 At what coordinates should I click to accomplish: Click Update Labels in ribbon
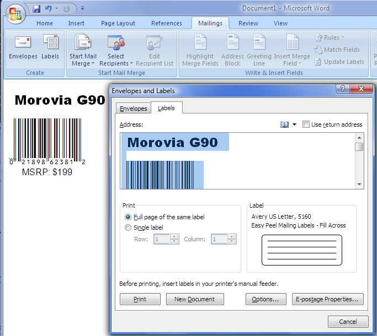point(339,62)
